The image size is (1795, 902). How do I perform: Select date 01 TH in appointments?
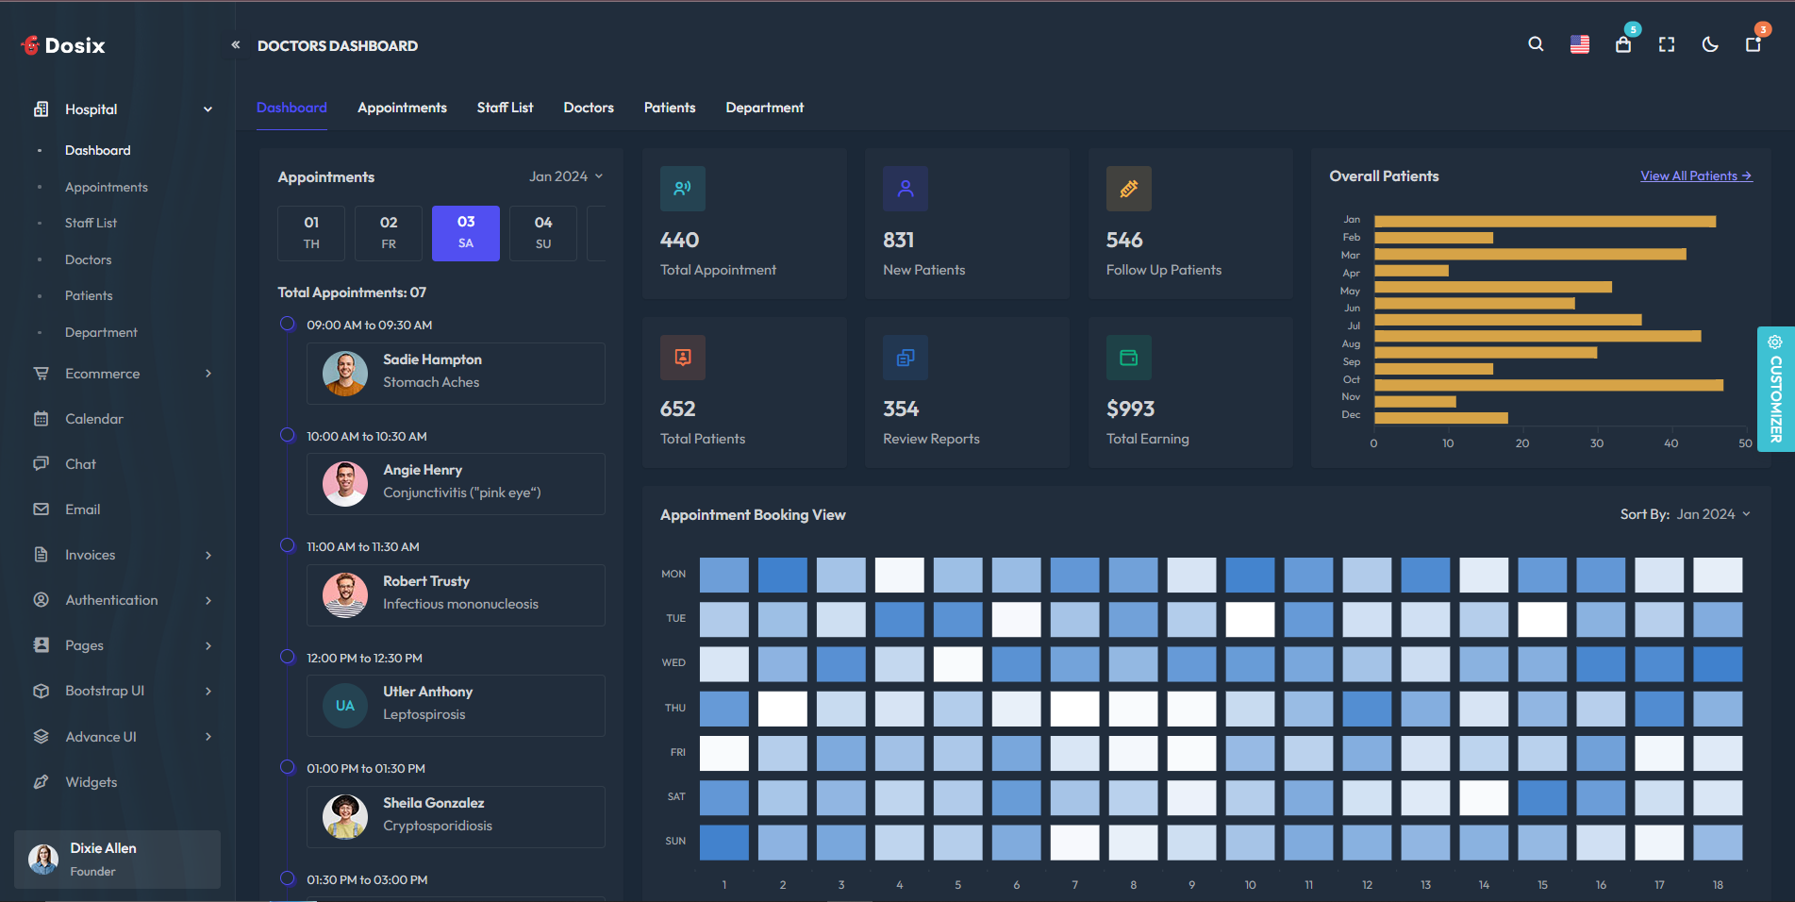pyautogui.click(x=311, y=233)
